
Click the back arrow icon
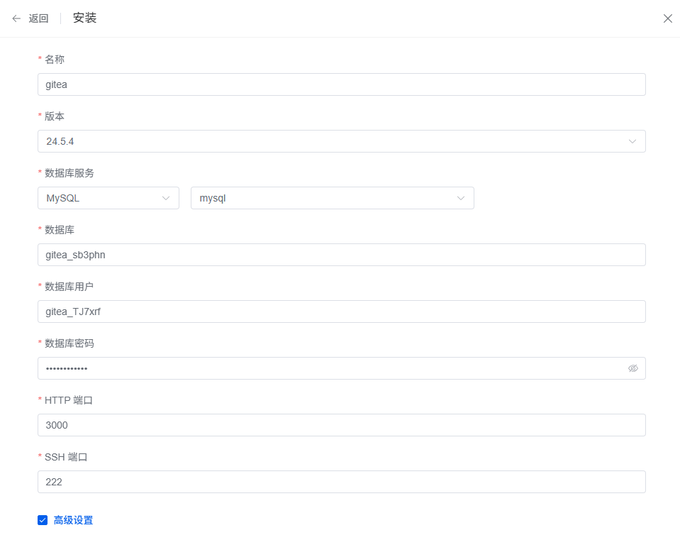(x=16, y=18)
